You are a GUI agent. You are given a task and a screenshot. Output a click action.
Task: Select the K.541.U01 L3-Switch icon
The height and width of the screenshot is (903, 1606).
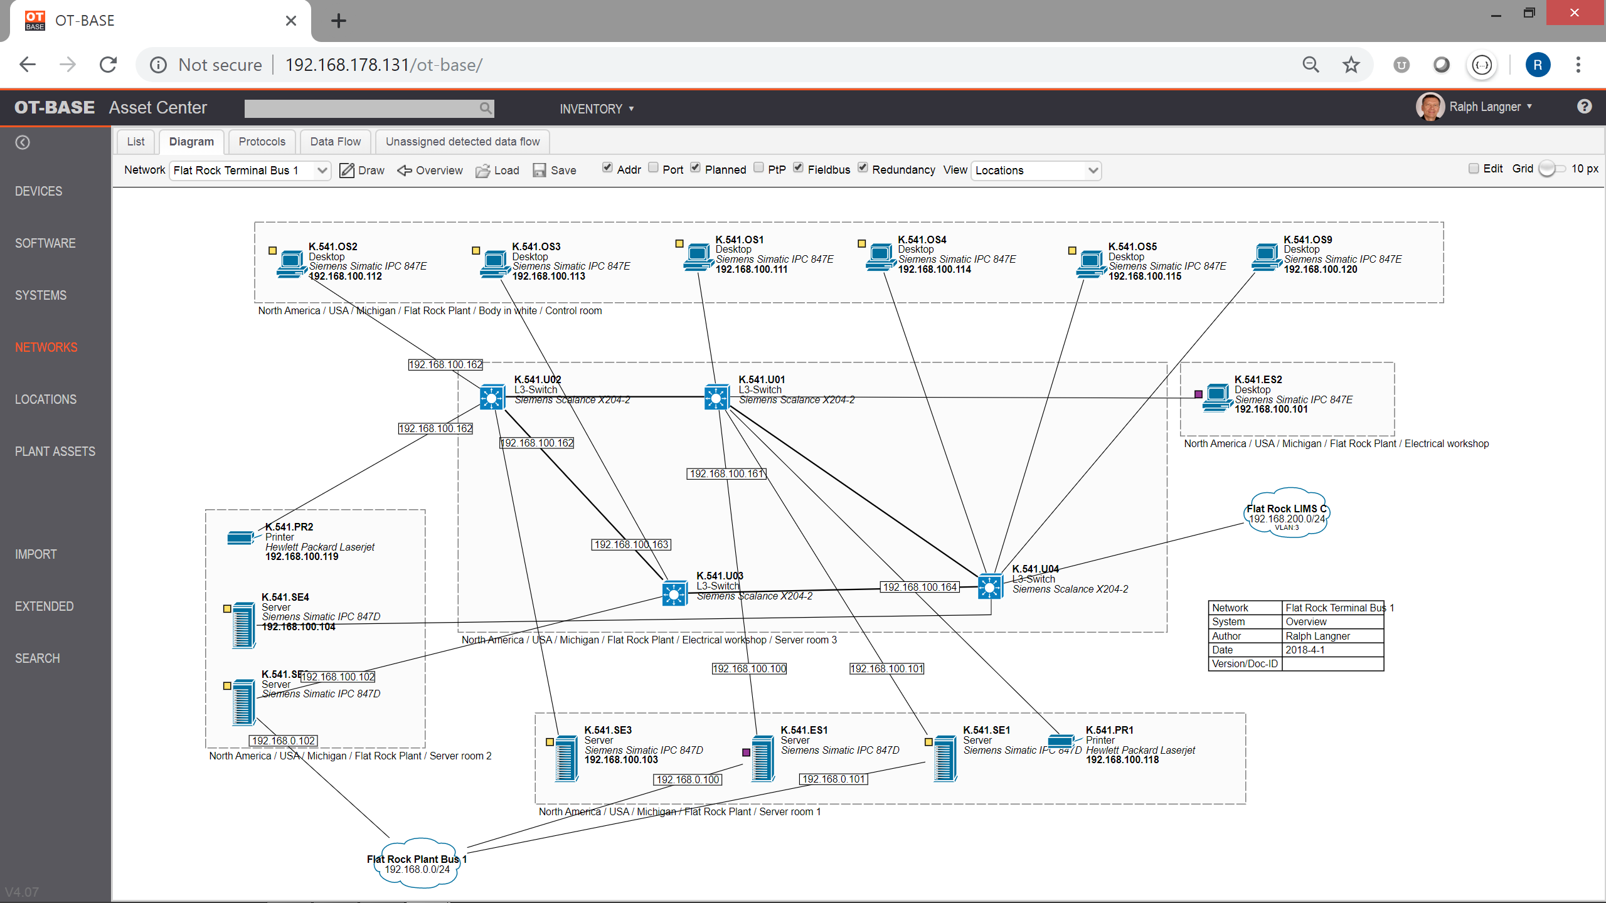[716, 397]
